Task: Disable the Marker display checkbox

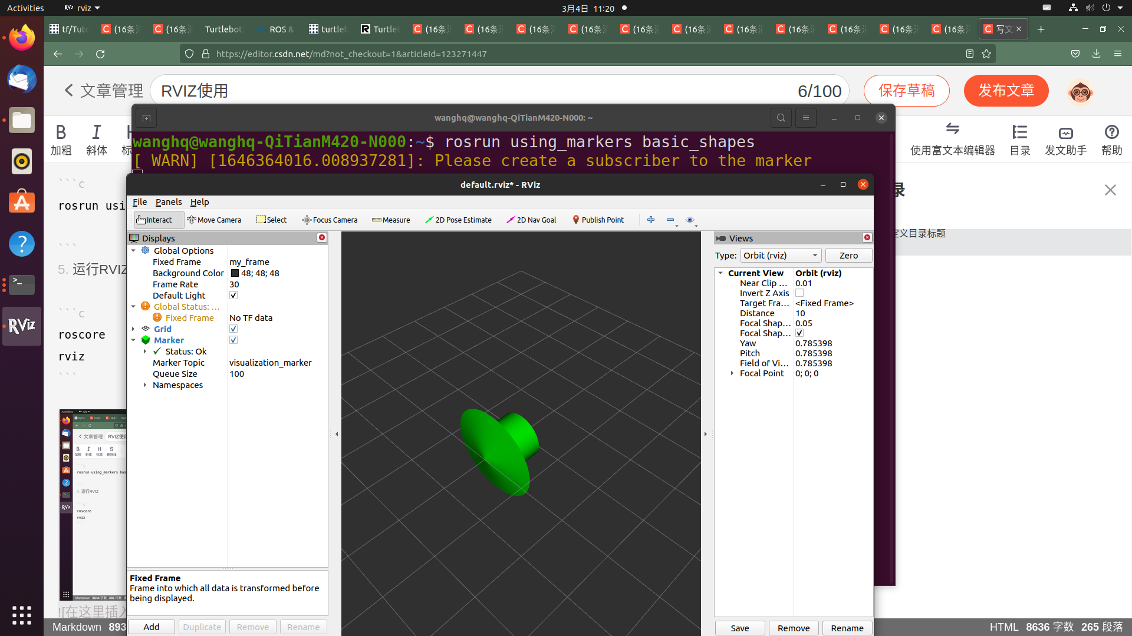Action: pos(233,340)
